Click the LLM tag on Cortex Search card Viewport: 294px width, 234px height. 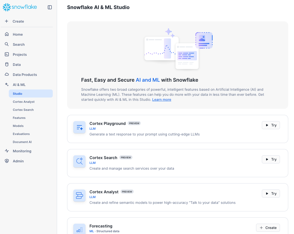[x=92, y=163]
